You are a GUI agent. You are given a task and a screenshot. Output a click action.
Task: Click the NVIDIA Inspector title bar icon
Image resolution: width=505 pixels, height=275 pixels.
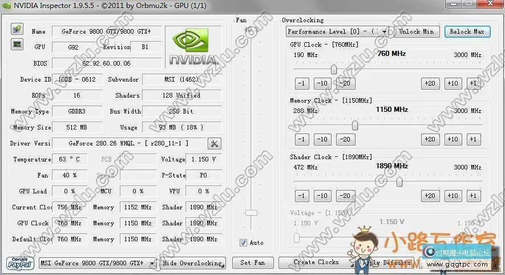point(6,6)
